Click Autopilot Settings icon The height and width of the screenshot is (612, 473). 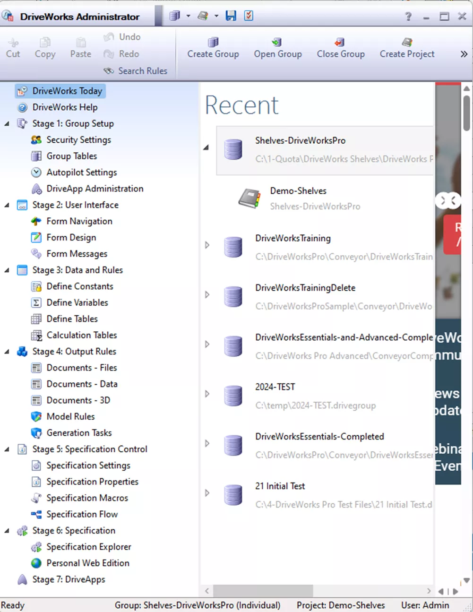click(36, 172)
